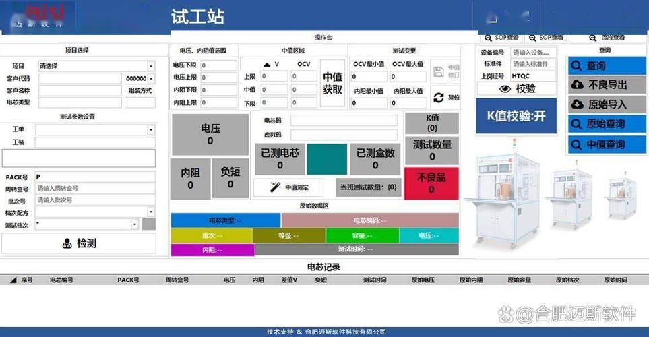Click the teal color status block
The width and height of the screenshot is (649, 337).
[x=327, y=159]
